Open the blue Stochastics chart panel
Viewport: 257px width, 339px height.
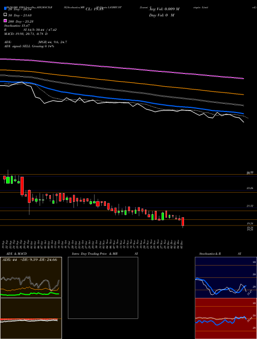coord(226,277)
